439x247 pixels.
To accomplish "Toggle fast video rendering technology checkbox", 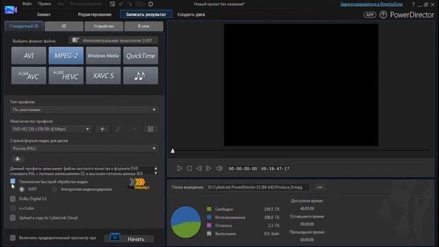I will [13, 181].
